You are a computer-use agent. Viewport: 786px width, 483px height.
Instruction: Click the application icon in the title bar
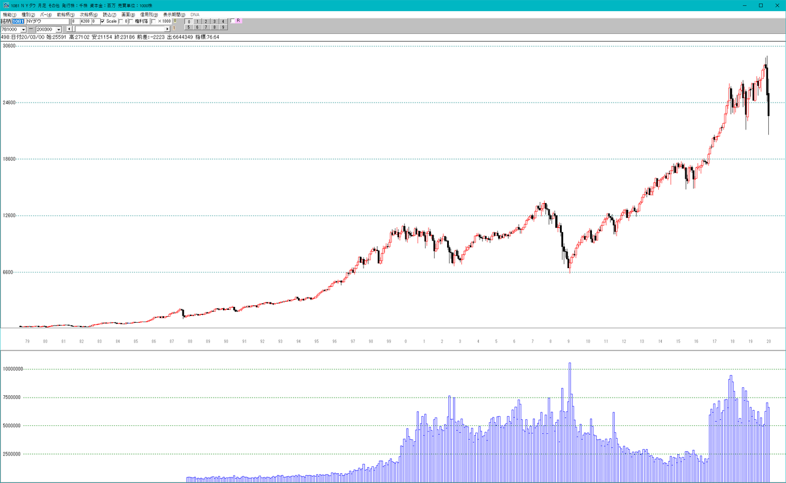(x=6, y=5)
